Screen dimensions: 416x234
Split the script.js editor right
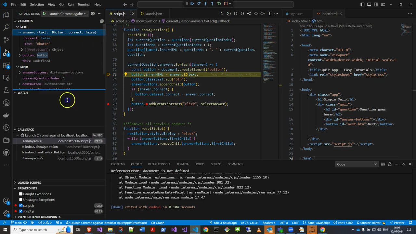269,14
